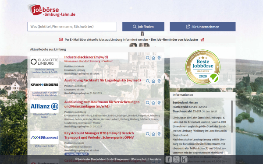Viewport: 263px width, 164px height.
Task: Open magnifier icon for Lagerlogistik Ausbildung
Action: (148, 81)
